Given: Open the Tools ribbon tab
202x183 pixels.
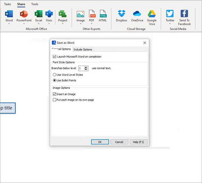Looking at the screenshot, I should [35, 4].
